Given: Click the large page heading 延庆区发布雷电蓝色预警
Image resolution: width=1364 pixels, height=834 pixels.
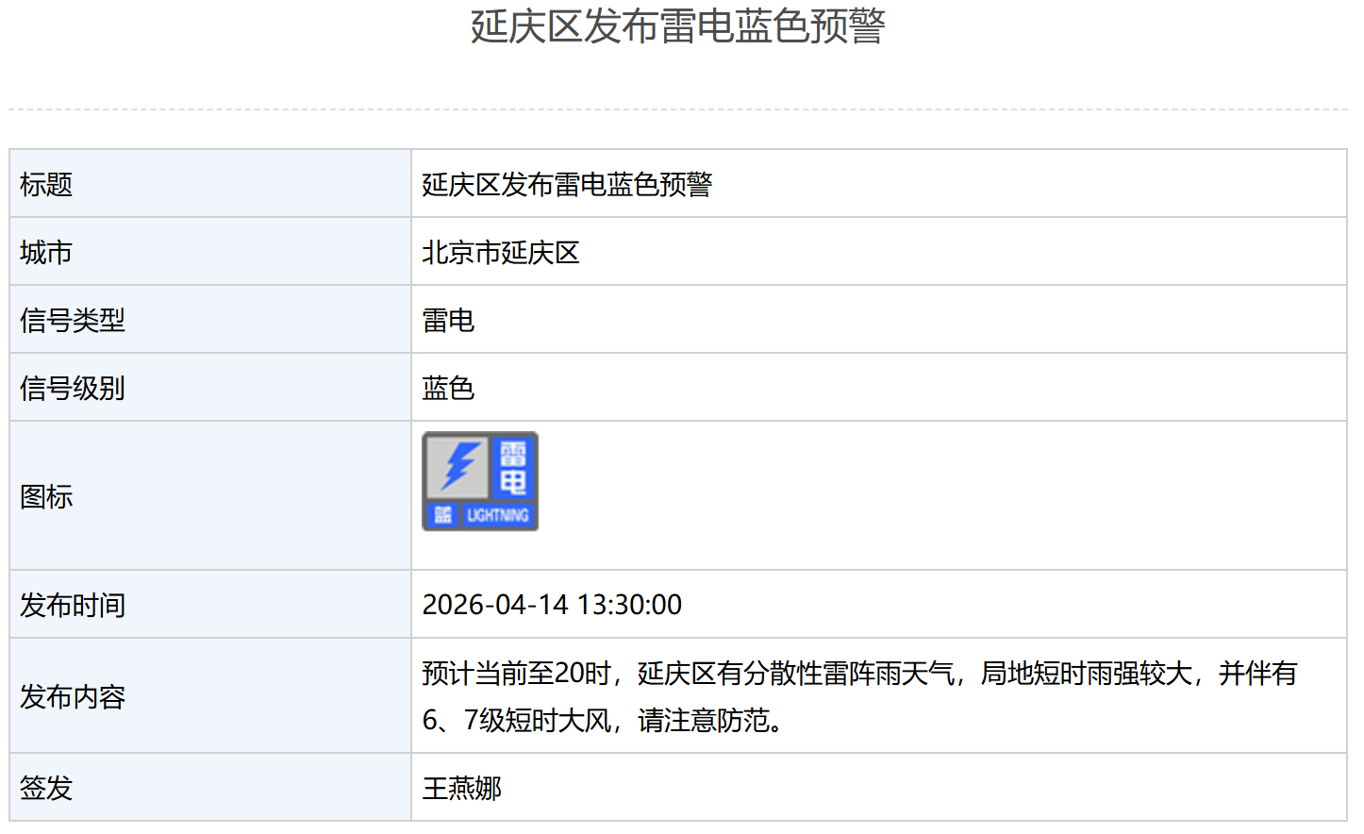Looking at the screenshot, I should (x=677, y=26).
